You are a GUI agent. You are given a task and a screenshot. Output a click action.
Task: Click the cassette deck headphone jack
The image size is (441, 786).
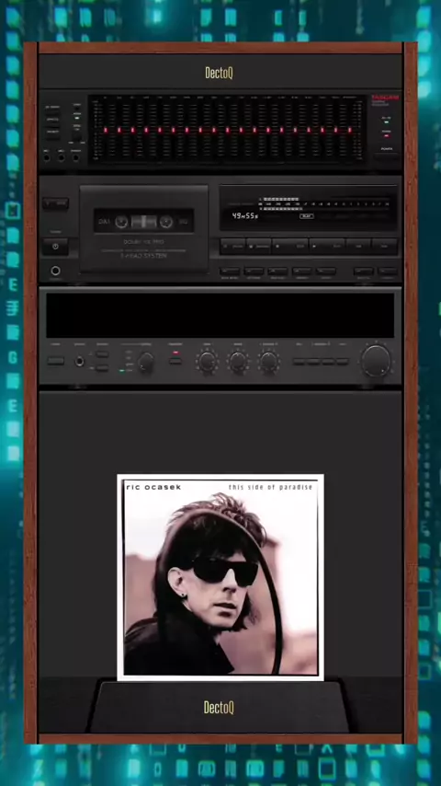click(x=55, y=271)
